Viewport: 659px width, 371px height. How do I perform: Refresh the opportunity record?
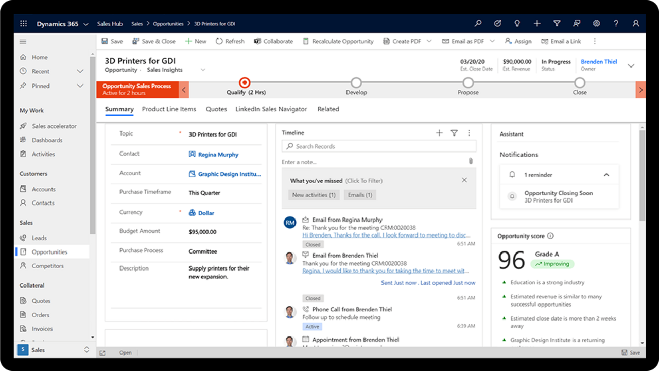pos(230,41)
